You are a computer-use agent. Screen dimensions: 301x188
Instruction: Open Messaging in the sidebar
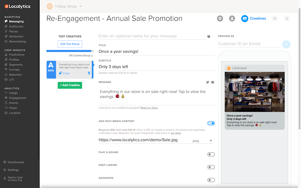click(14, 21)
